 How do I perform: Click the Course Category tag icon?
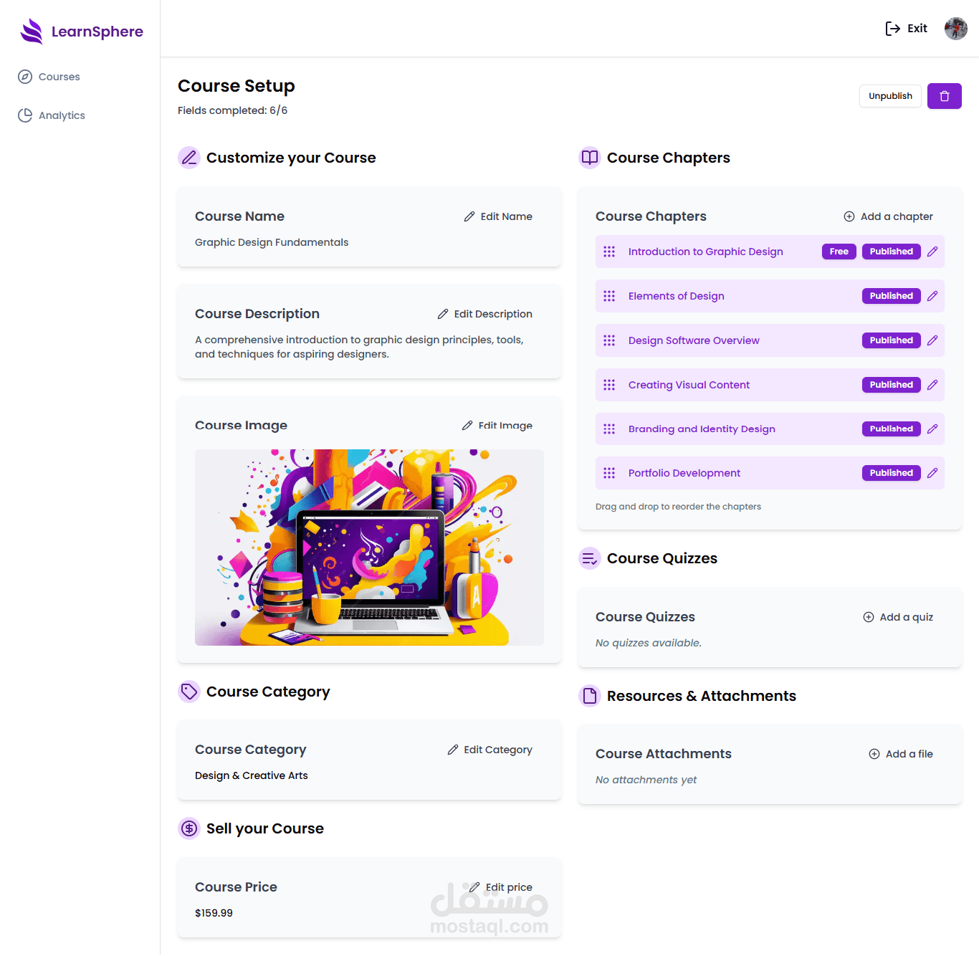click(x=189, y=692)
